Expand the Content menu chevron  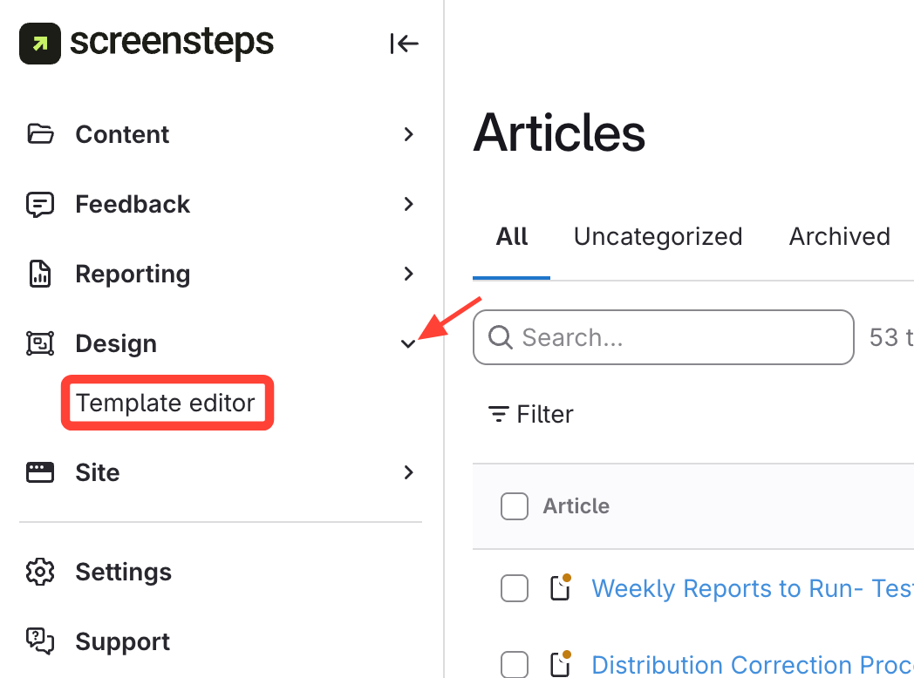pos(408,134)
